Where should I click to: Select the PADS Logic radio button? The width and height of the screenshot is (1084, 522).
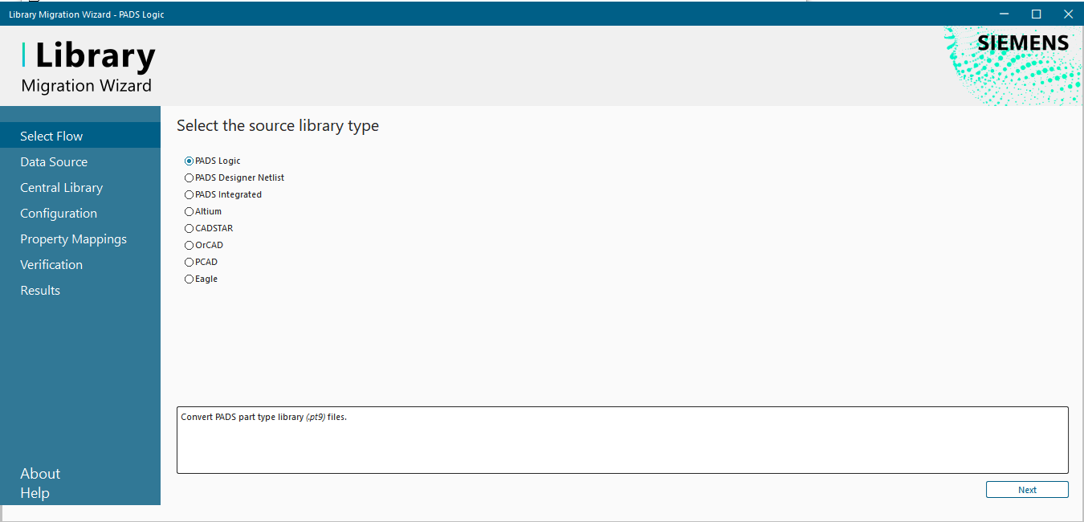pyautogui.click(x=189, y=161)
